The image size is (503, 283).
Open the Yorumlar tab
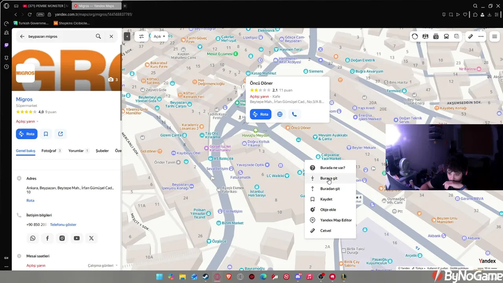pyautogui.click(x=79, y=151)
